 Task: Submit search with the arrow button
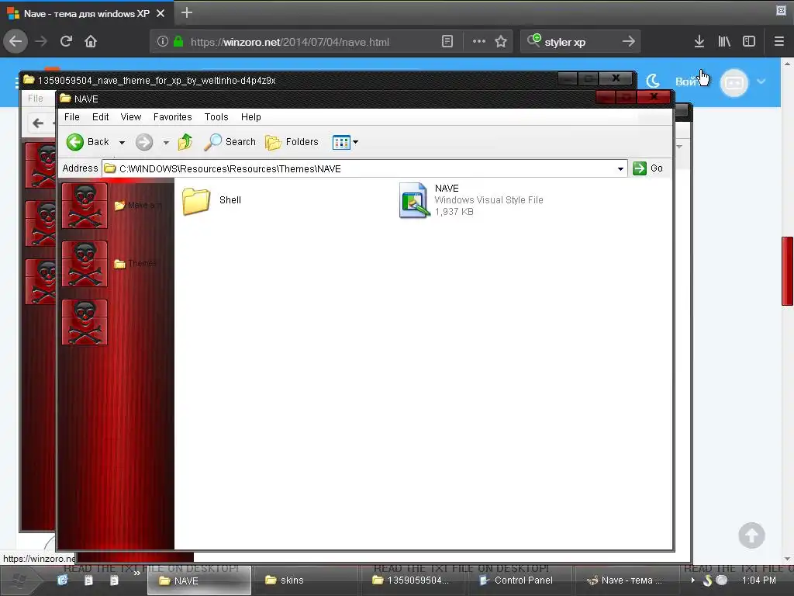tap(628, 42)
